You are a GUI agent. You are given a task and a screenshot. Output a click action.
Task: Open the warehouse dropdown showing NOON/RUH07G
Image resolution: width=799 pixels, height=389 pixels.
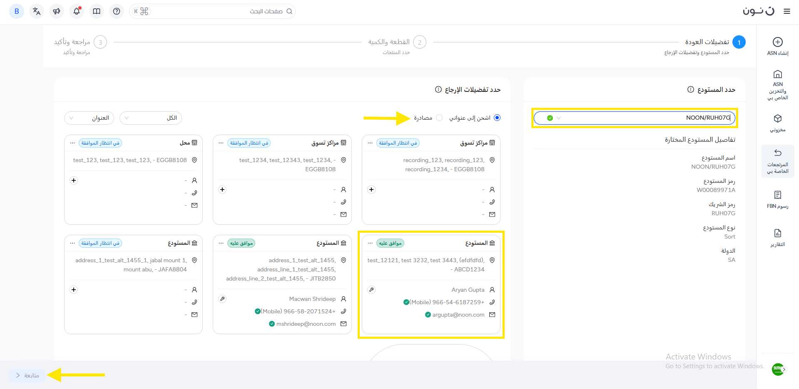click(x=635, y=118)
